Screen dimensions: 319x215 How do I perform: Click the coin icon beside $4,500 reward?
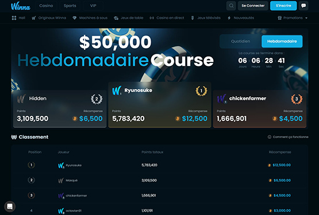(275, 119)
